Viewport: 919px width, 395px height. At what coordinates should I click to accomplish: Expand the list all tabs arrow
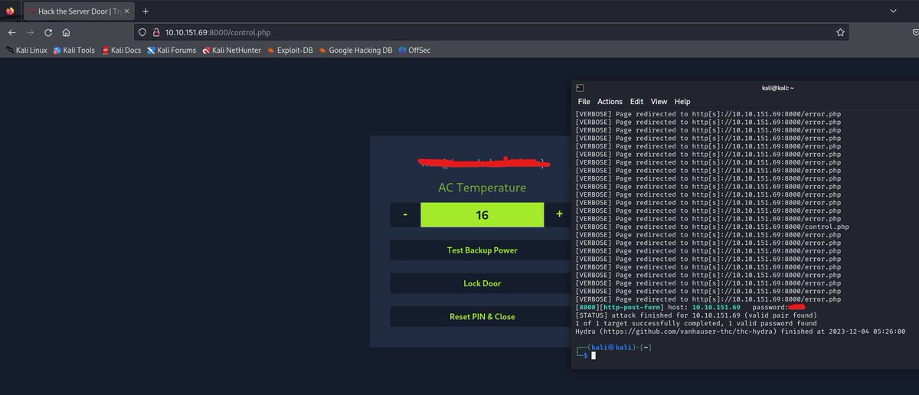(x=894, y=11)
